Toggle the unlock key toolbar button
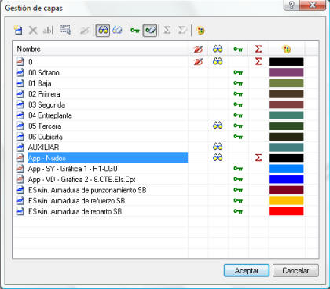This screenshot has width=330, height=289. pos(150,31)
